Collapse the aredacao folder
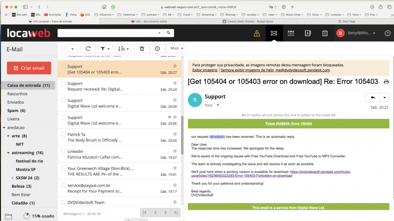Image resolution: width=394 pixels, height=221 pixels. click(4, 128)
